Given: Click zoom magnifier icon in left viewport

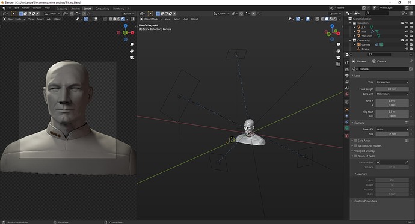Looking at the screenshot, I should point(132,44).
